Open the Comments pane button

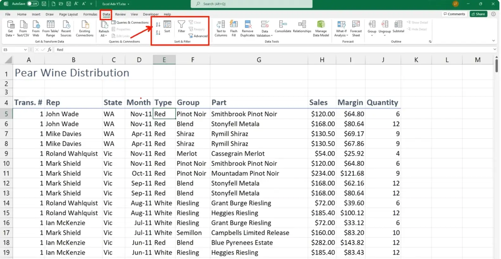[454, 14]
